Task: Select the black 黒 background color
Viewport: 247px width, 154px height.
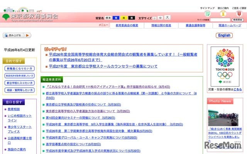Action: pyautogui.click(x=132, y=18)
